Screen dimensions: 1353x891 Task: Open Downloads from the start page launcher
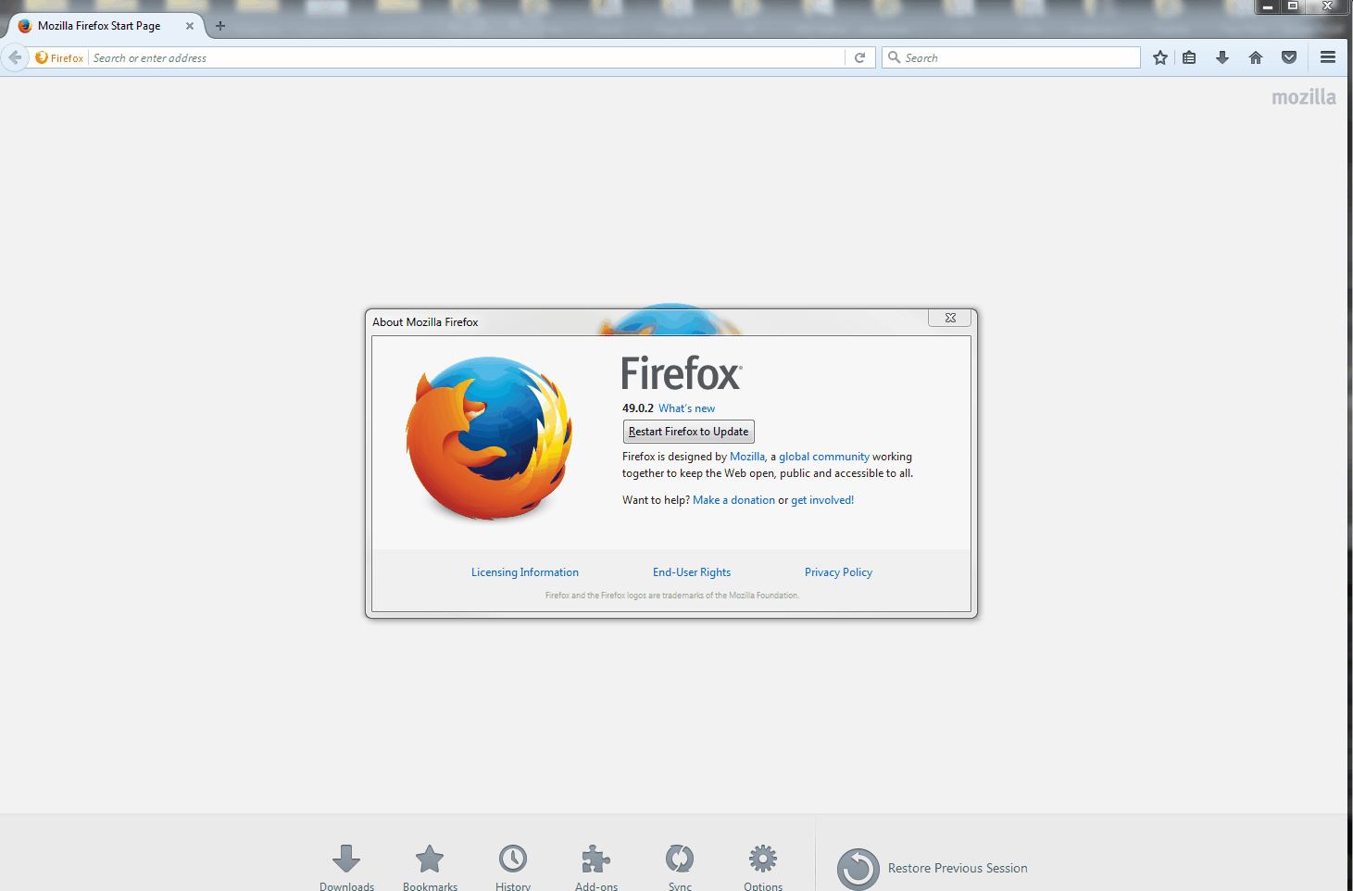346,868
